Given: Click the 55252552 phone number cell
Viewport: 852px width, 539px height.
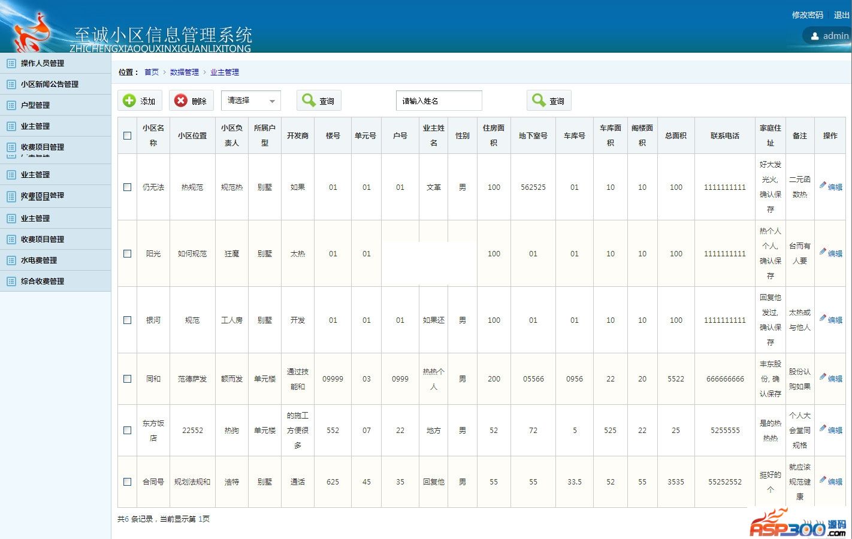Looking at the screenshot, I should (725, 482).
